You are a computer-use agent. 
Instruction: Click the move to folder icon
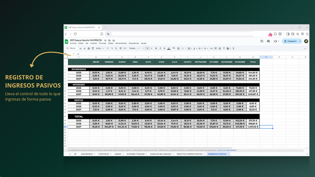pos(109,40)
